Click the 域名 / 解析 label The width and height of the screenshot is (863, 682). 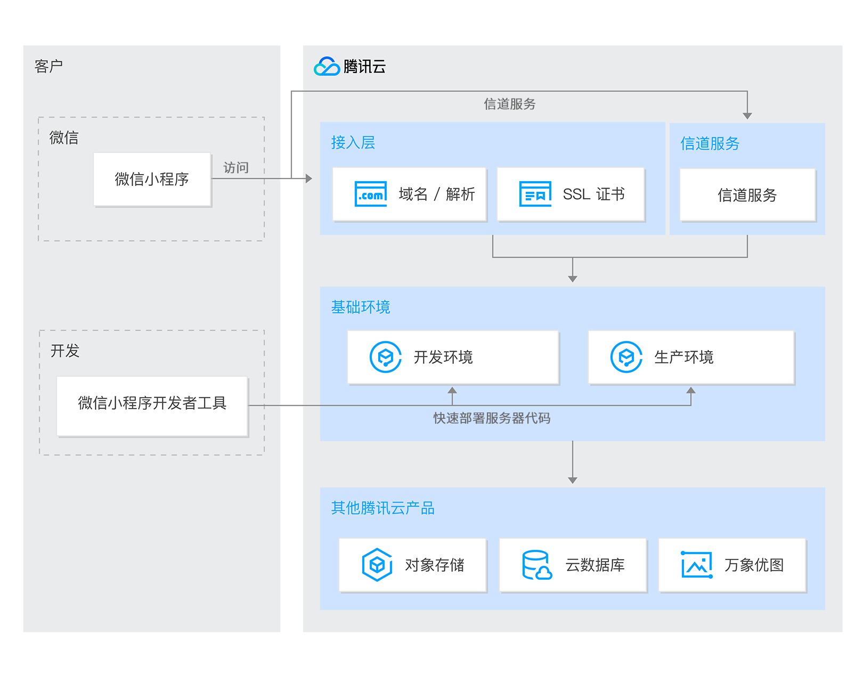437,194
